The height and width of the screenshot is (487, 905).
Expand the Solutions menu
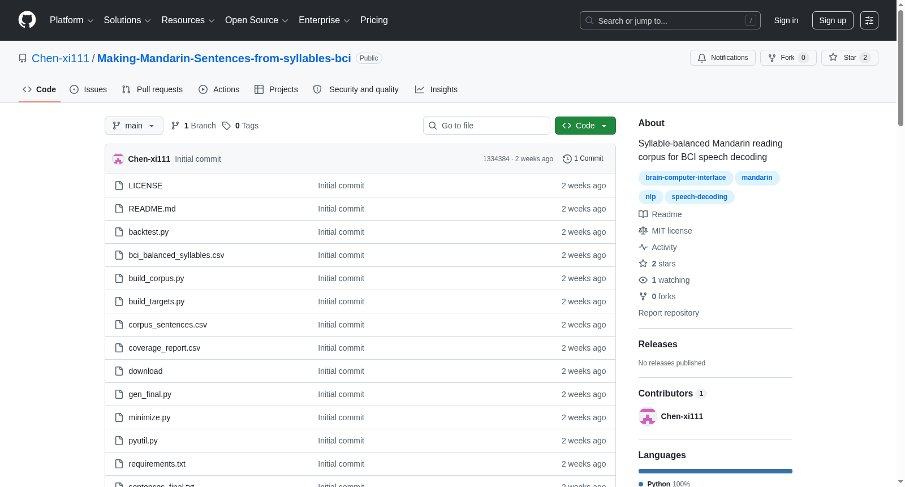pos(127,20)
